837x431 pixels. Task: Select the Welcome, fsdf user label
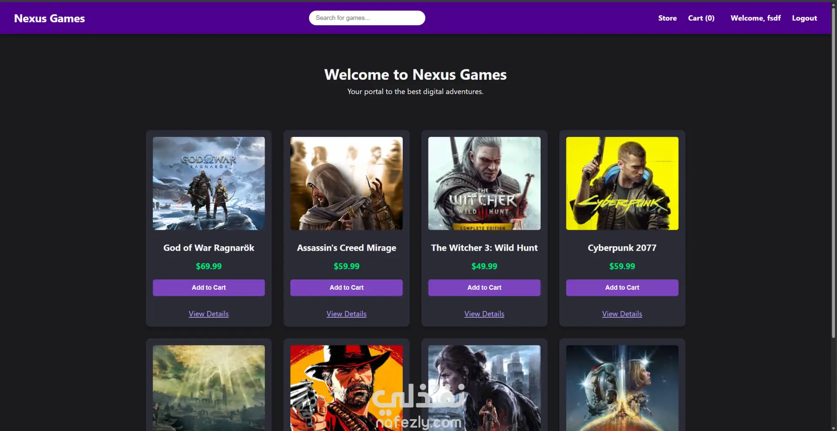click(x=755, y=18)
